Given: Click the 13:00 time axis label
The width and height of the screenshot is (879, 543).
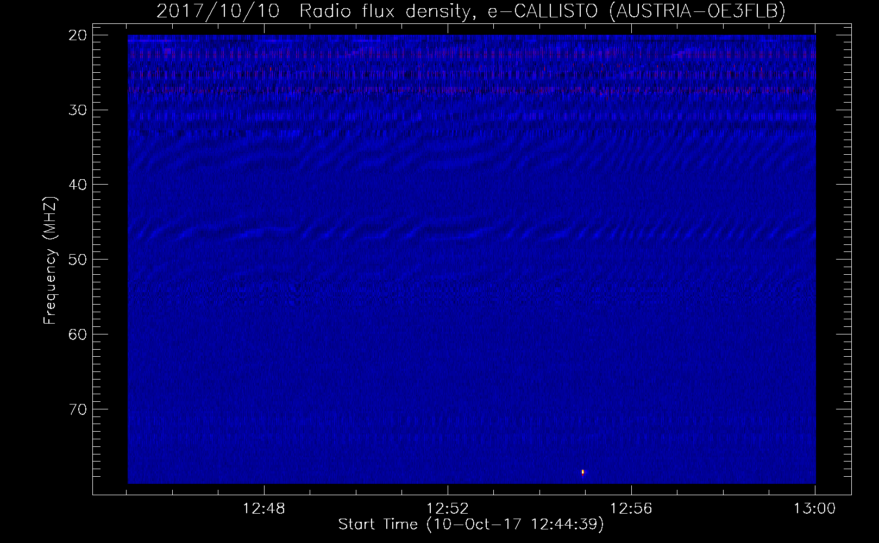Looking at the screenshot, I should coord(815,509).
